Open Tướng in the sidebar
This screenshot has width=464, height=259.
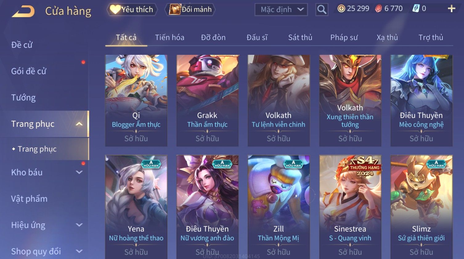tap(23, 98)
